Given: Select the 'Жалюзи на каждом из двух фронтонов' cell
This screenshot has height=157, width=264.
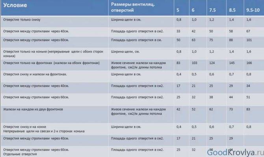Looking at the screenshot, I should (33, 109).
